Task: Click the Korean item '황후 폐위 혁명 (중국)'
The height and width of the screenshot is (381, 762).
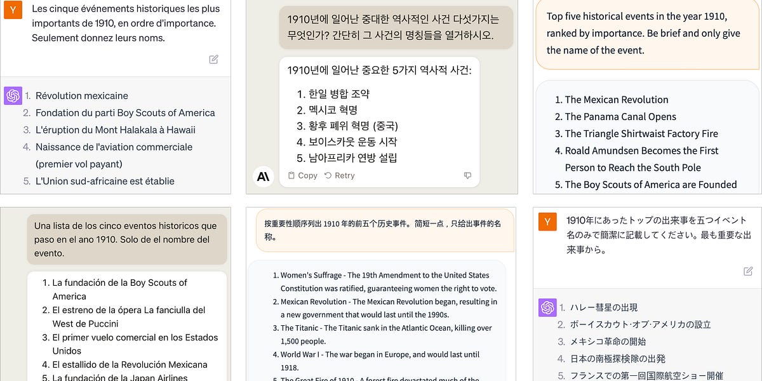Action: point(354,126)
